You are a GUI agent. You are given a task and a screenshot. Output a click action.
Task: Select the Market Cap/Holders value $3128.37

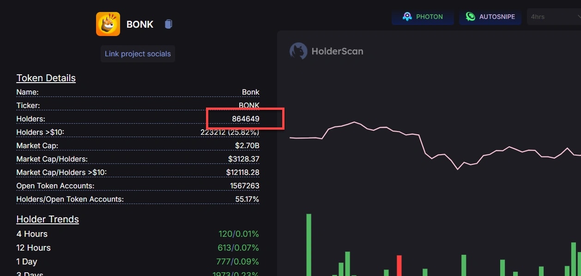(x=244, y=159)
